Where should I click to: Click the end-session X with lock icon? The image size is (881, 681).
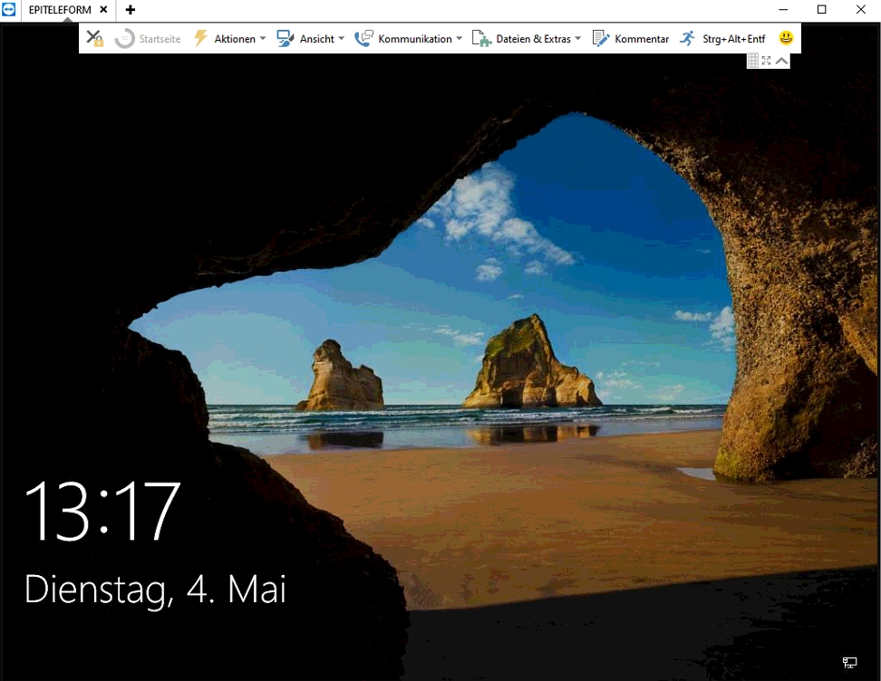94,38
